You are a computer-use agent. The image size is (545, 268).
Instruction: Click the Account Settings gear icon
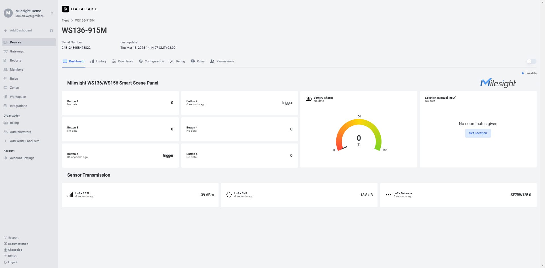5,158
